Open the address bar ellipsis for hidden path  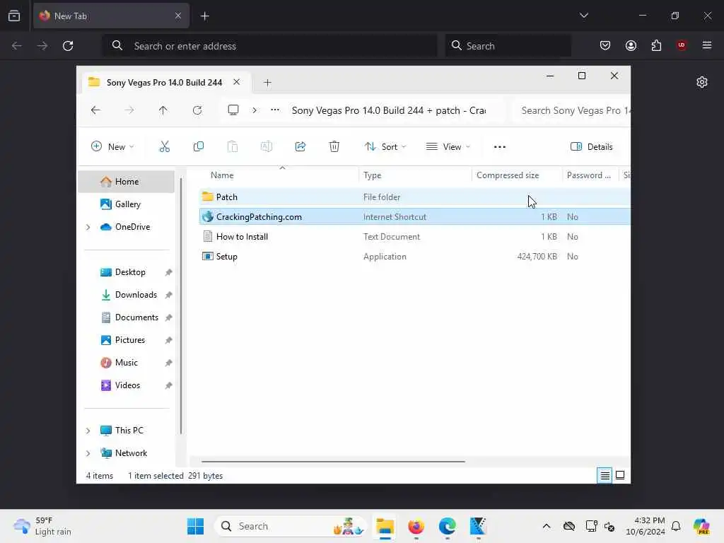click(275, 110)
